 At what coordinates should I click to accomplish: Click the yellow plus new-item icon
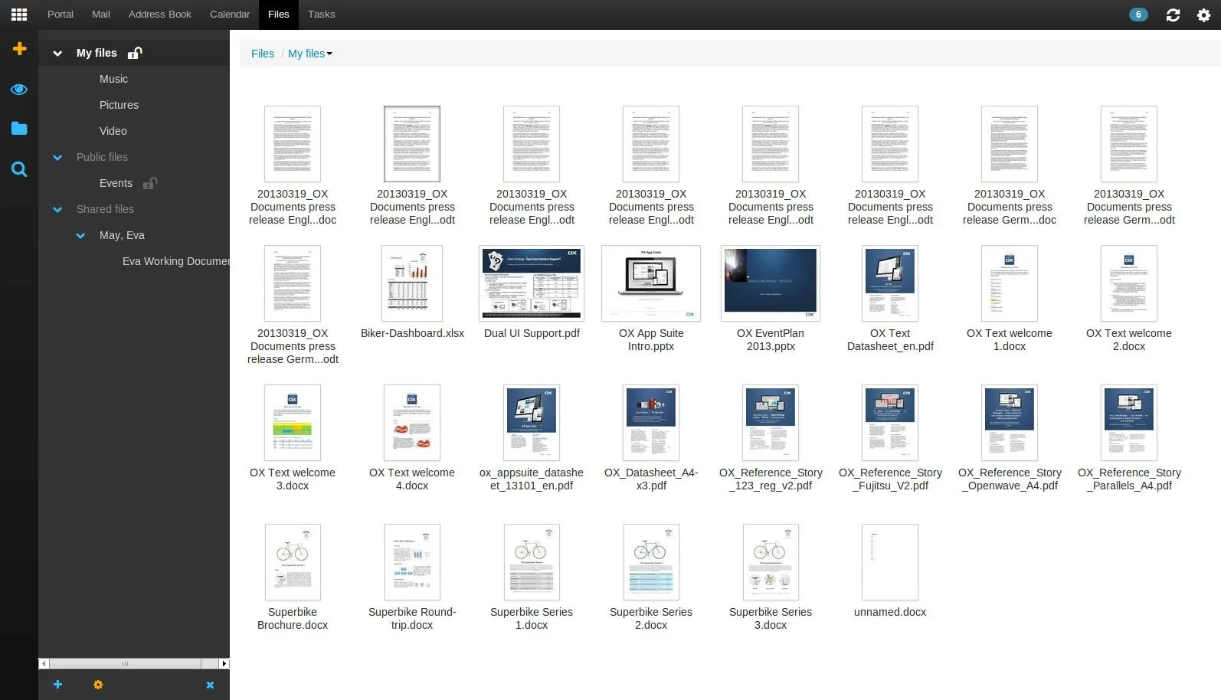coord(19,49)
